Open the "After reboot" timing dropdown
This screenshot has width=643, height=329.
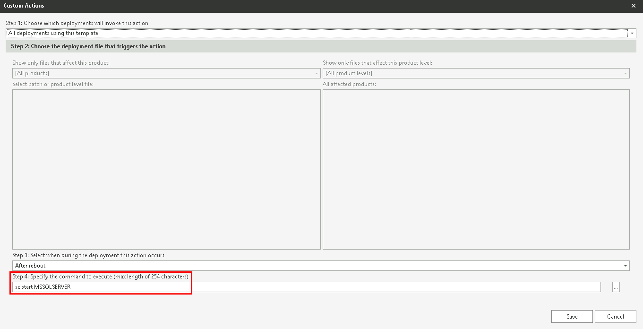[x=625, y=265]
